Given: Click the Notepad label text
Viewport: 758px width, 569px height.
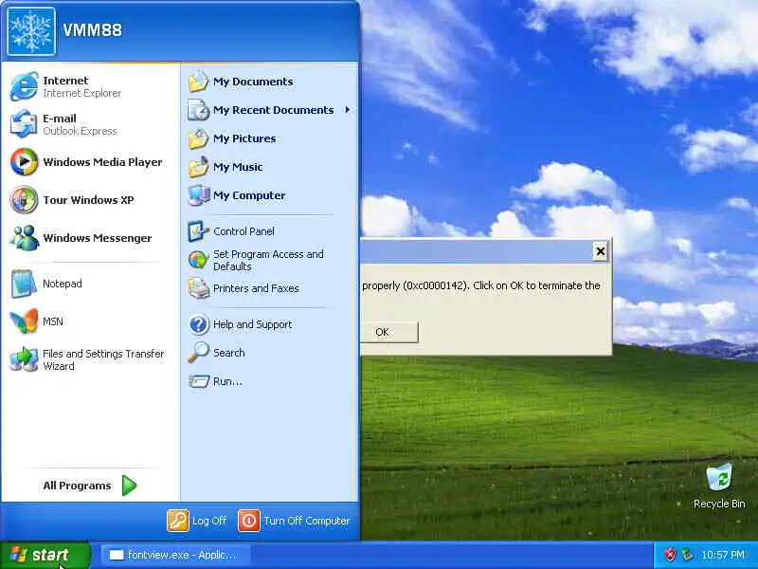Looking at the screenshot, I should coord(62,284).
